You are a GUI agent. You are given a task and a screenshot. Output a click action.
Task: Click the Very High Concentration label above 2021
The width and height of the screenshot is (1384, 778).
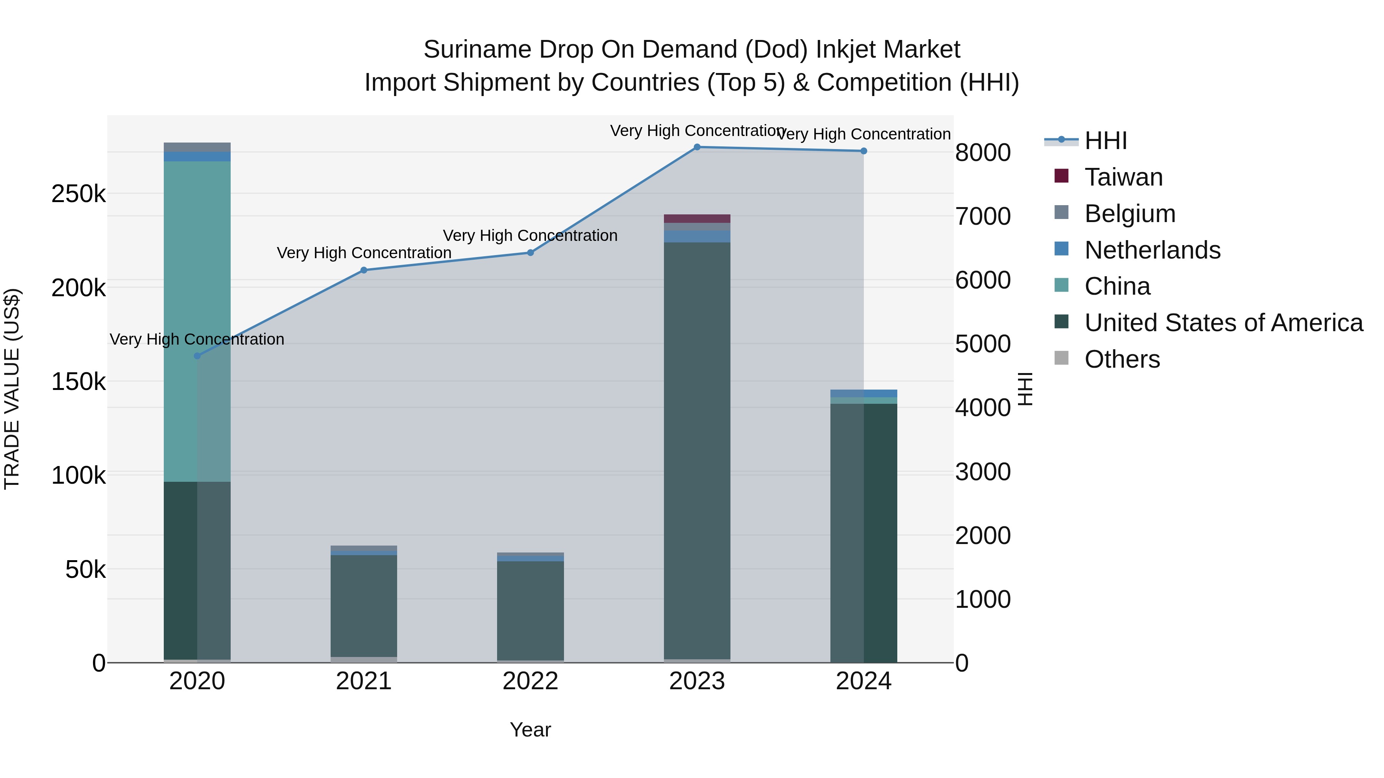pyautogui.click(x=364, y=252)
